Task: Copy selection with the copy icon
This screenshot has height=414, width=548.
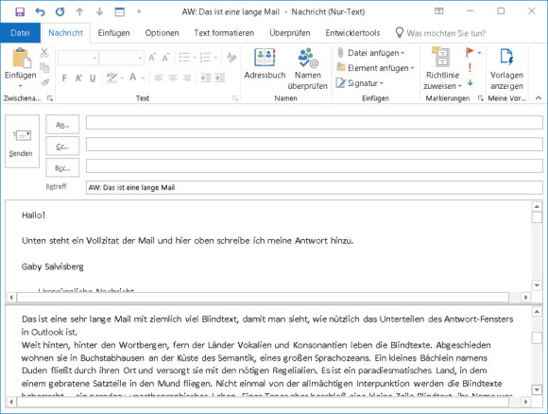Action: (x=44, y=67)
